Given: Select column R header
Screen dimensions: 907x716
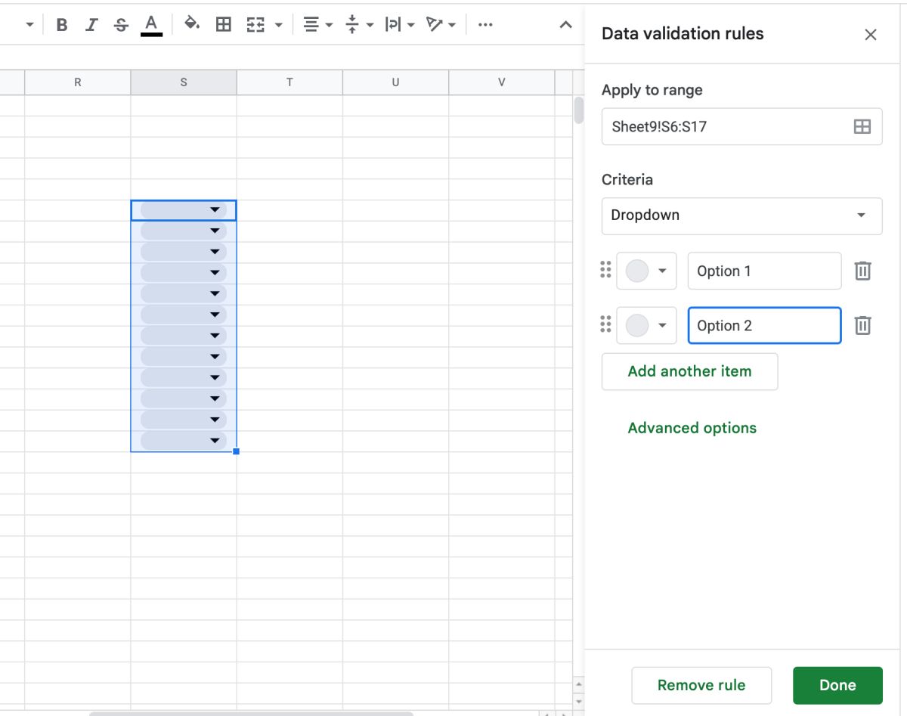Looking at the screenshot, I should (x=77, y=82).
